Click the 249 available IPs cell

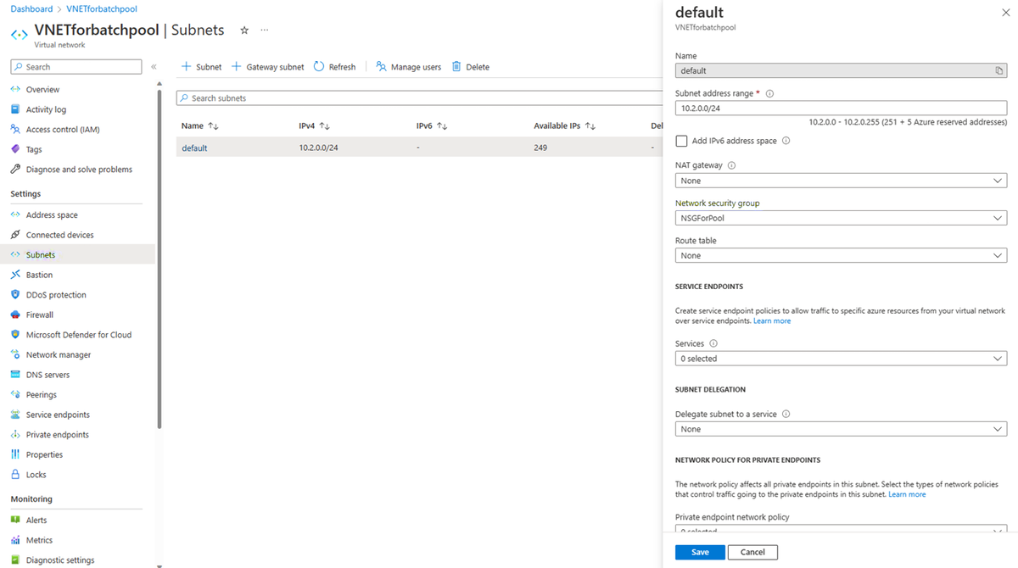click(x=540, y=148)
